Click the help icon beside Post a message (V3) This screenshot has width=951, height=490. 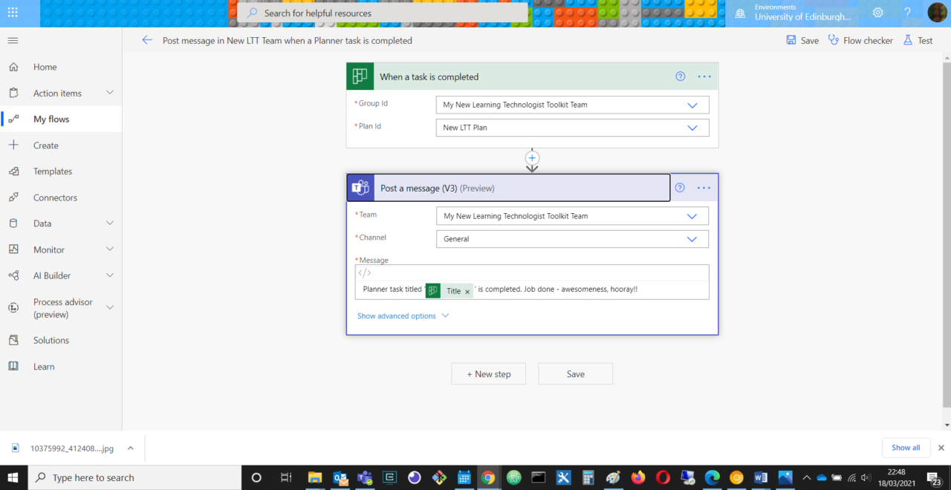679,188
